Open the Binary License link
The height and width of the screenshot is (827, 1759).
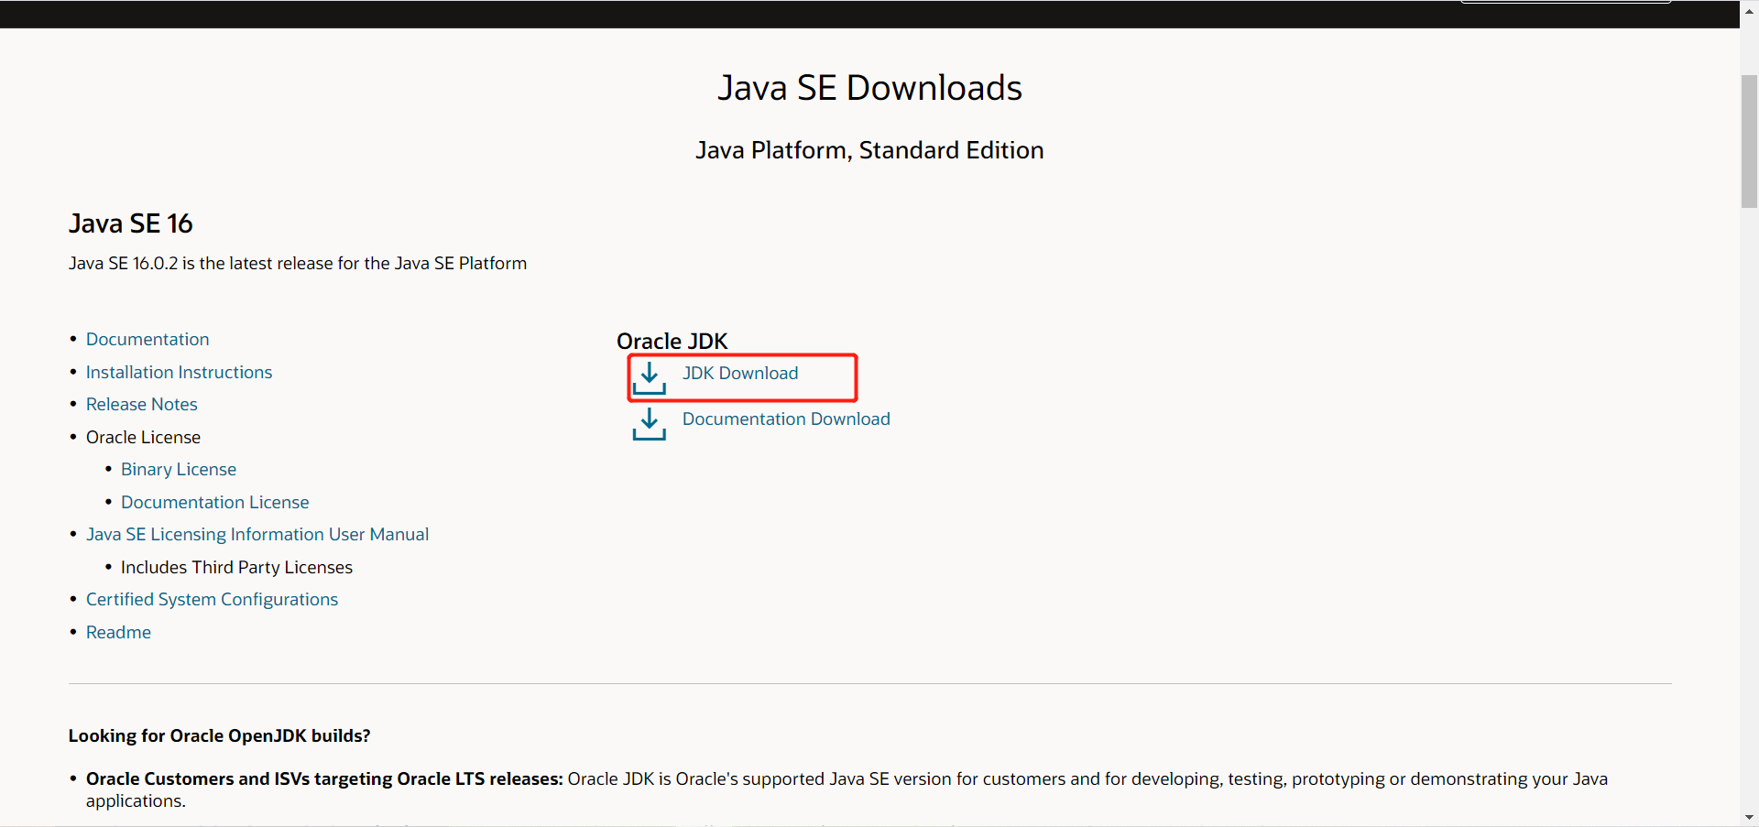[179, 470]
